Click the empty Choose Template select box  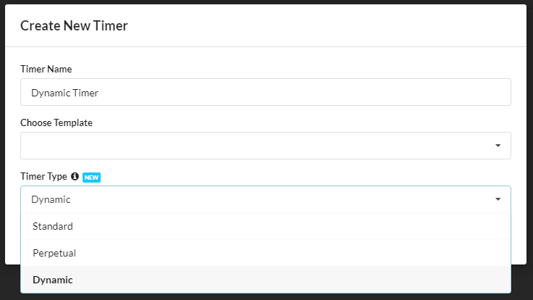tap(266, 146)
